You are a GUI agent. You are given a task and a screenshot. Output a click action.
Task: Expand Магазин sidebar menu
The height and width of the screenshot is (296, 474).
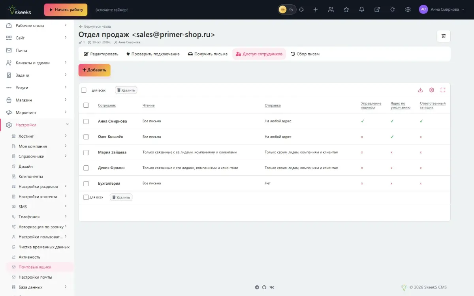[x=37, y=100]
